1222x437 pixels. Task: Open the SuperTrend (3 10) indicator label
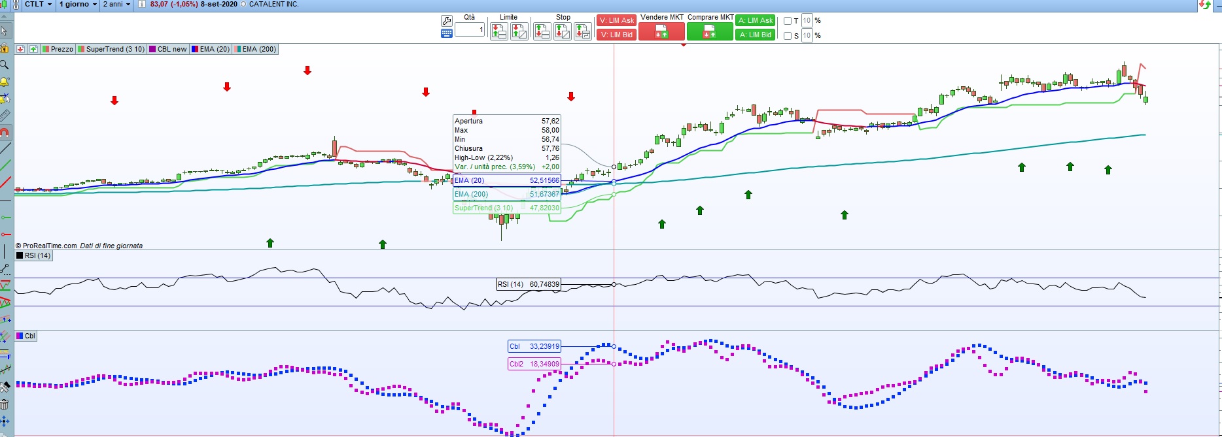pyautogui.click(x=111, y=49)
